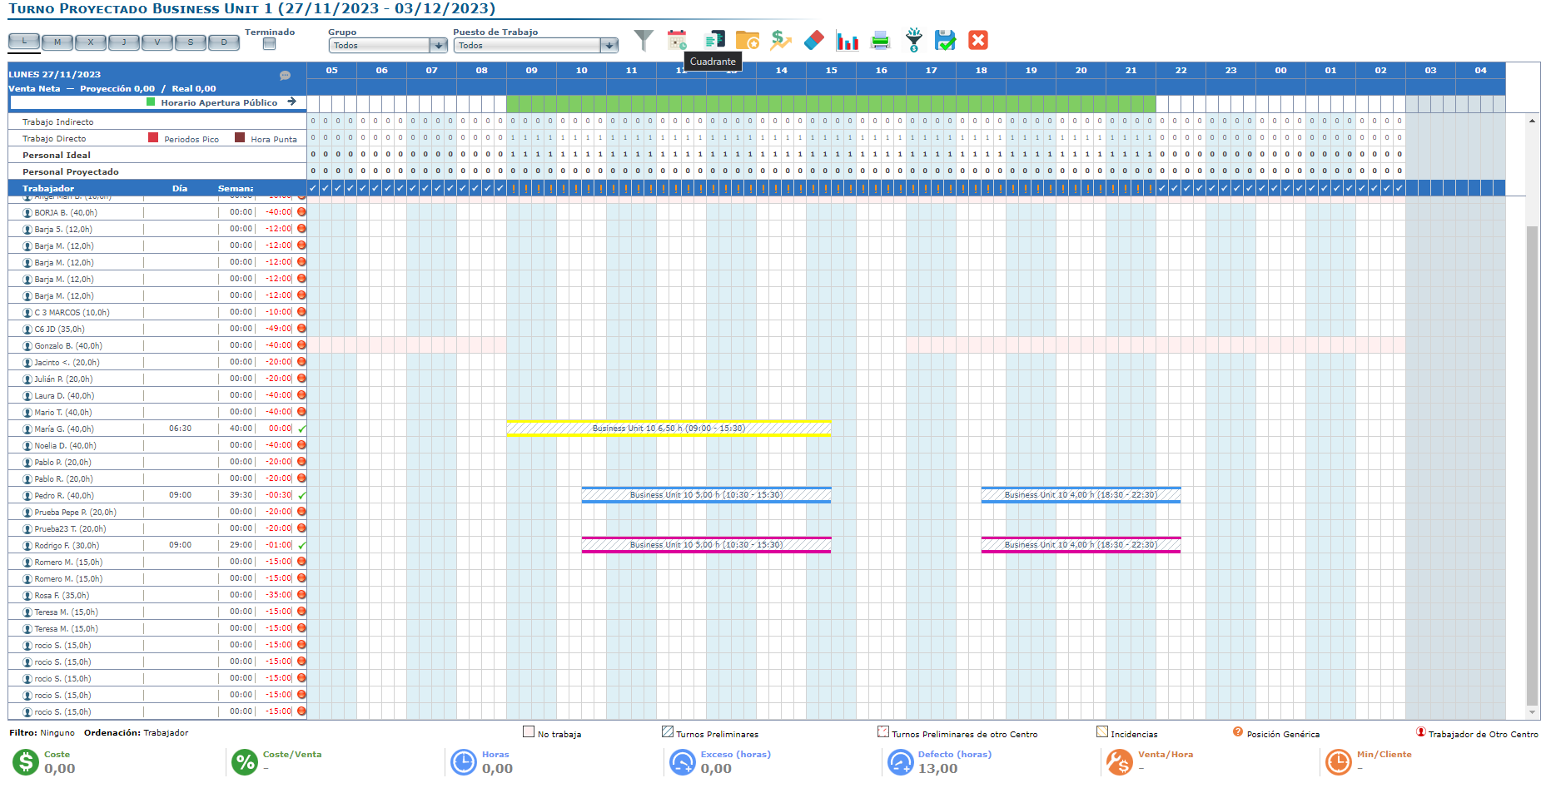Image resolution: width=1551 pixels, height=793 pixels.
Task: Expand the Grupo dropdown
Action: coord(438,46)
